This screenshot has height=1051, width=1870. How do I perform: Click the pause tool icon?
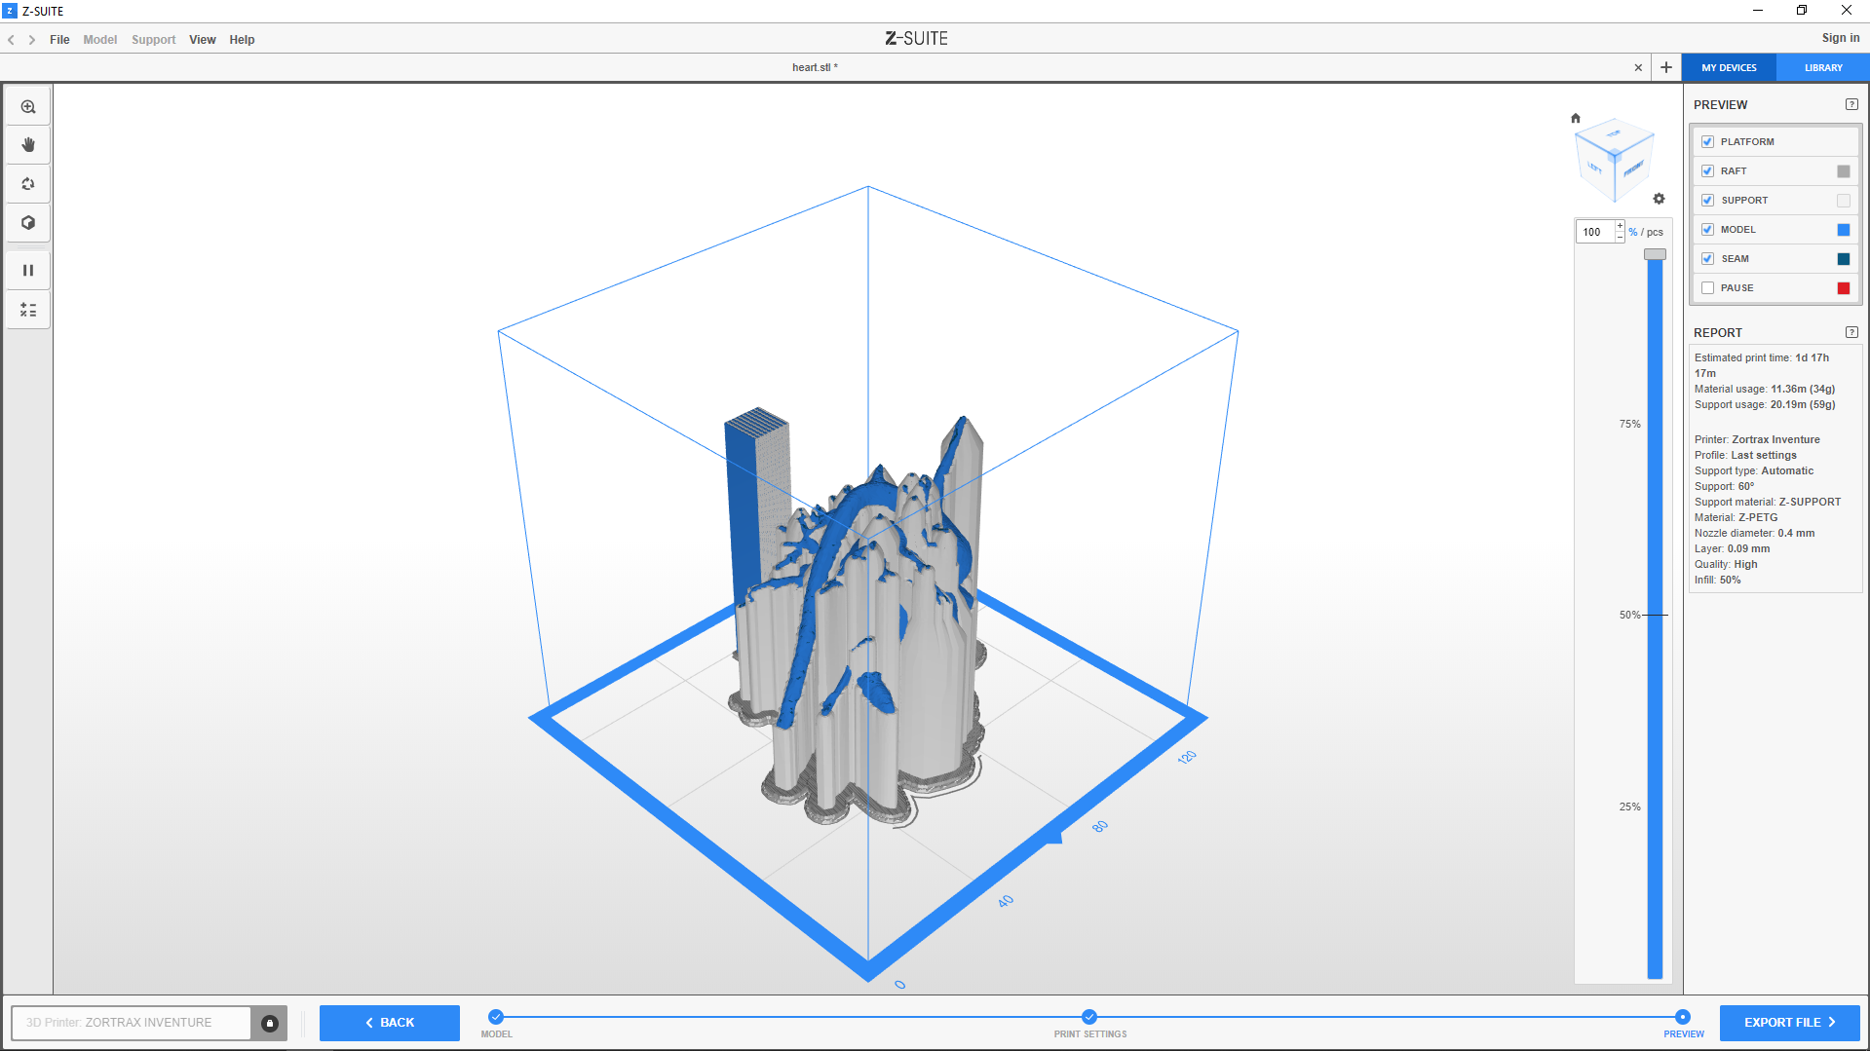point(28,271)
